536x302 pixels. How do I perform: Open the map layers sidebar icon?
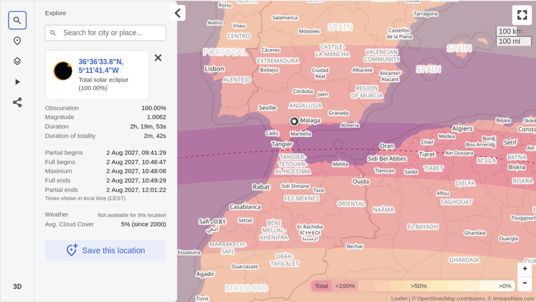click(17, 61)
